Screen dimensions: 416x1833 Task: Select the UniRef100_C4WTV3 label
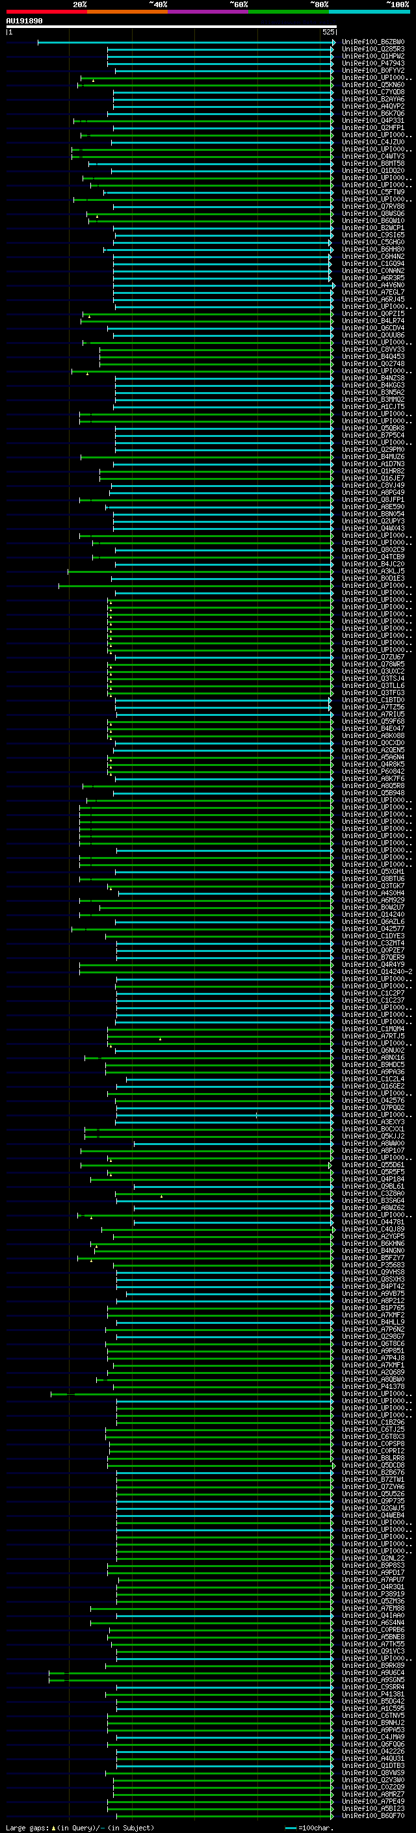(373, 157)
